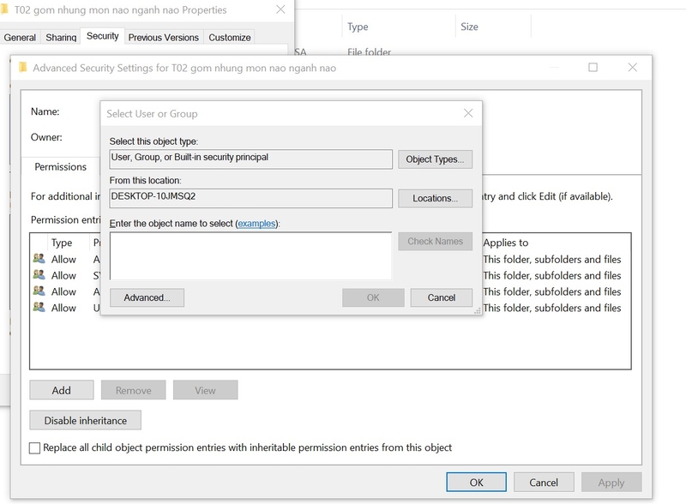Open the examples link
Image resolution: width=686 pixels, height=504 pixels.
[256, 224]
